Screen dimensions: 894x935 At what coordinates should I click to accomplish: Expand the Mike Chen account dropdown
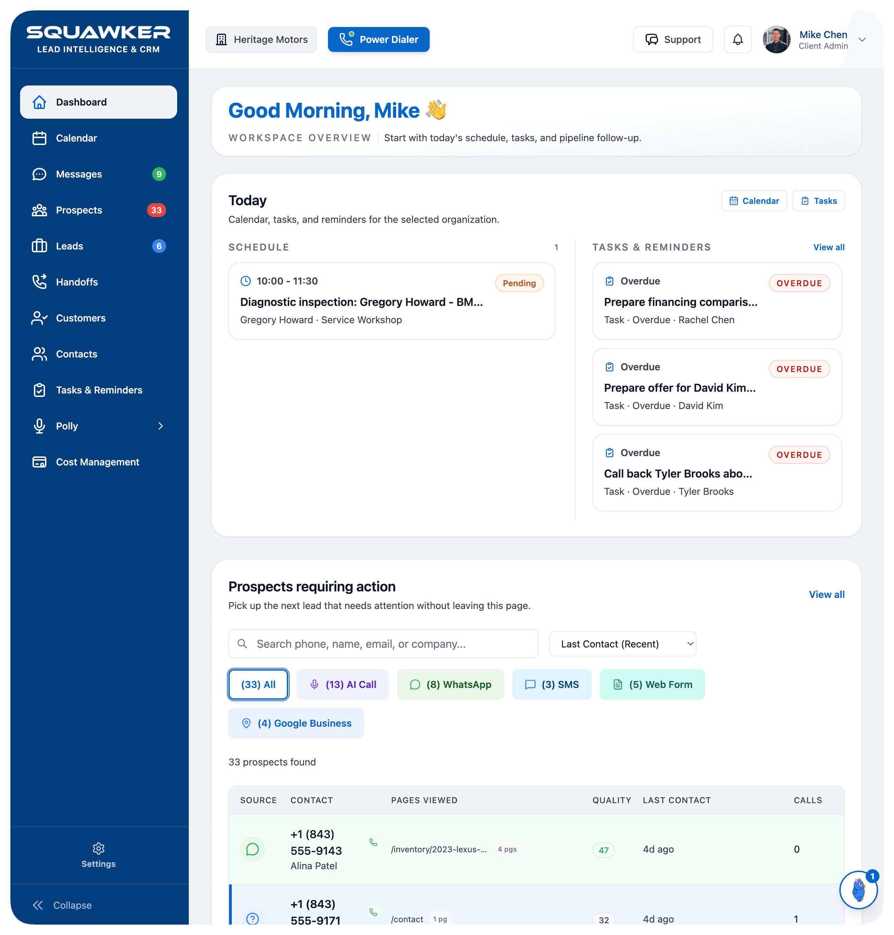point(861,39)
